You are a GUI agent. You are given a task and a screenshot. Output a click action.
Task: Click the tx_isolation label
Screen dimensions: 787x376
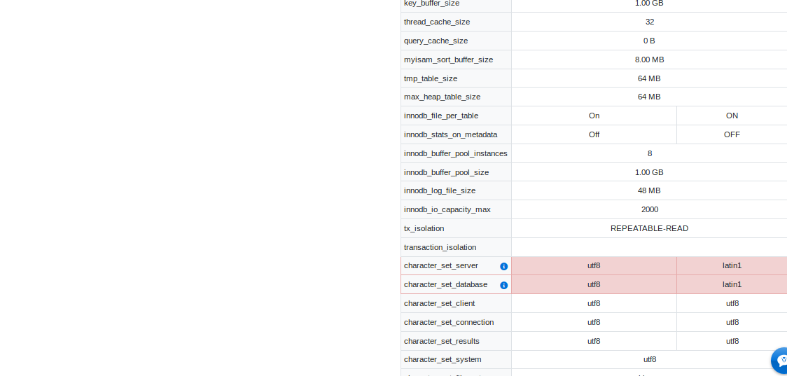[x=424, y=228]
